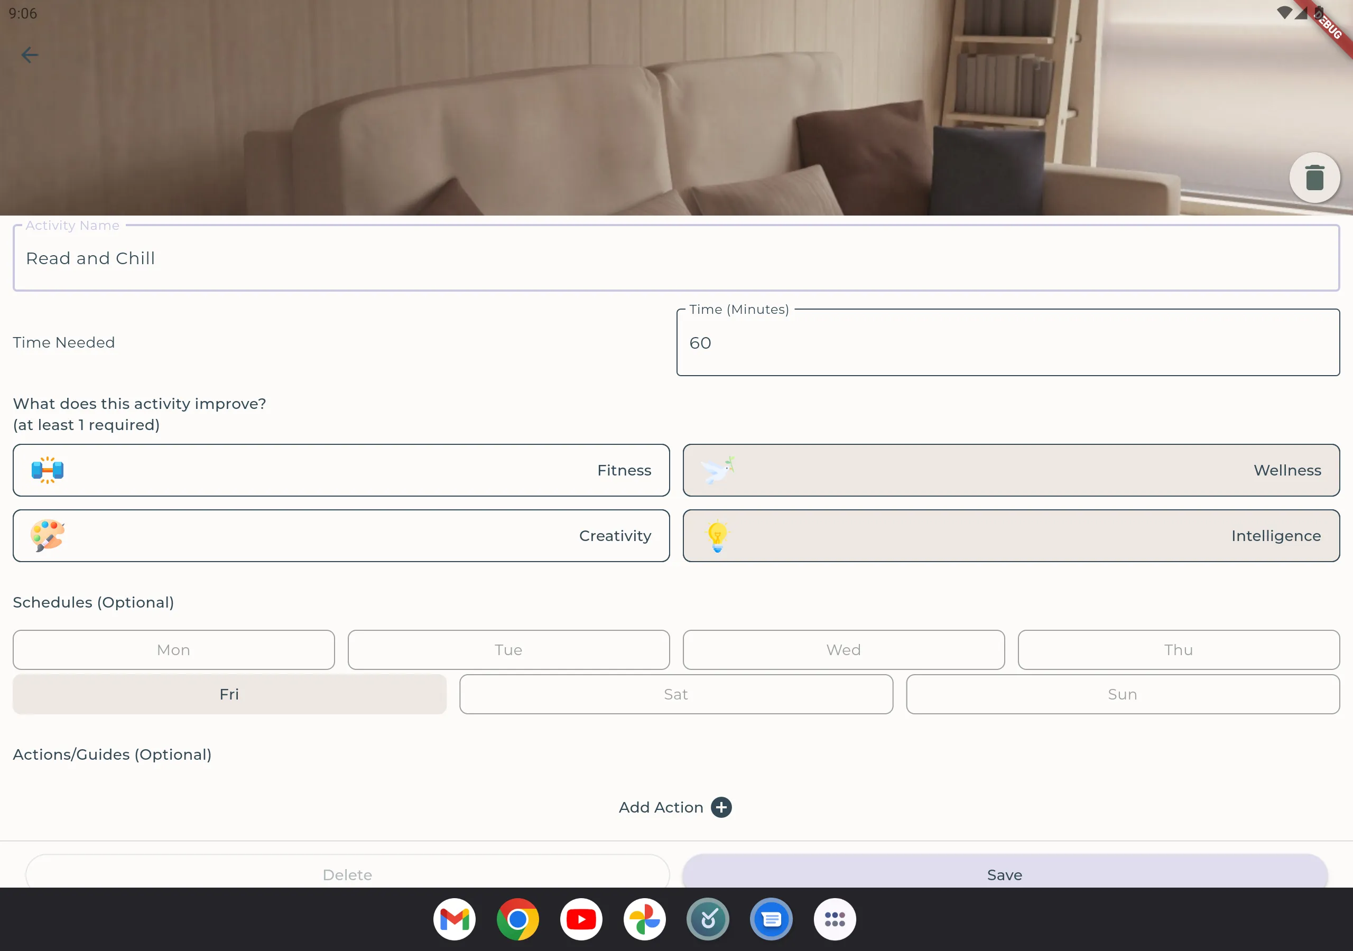The width and height of the screenshot is (1353, 951).
Task: Open Gmail from the taskbar
Action: point(453,919)
